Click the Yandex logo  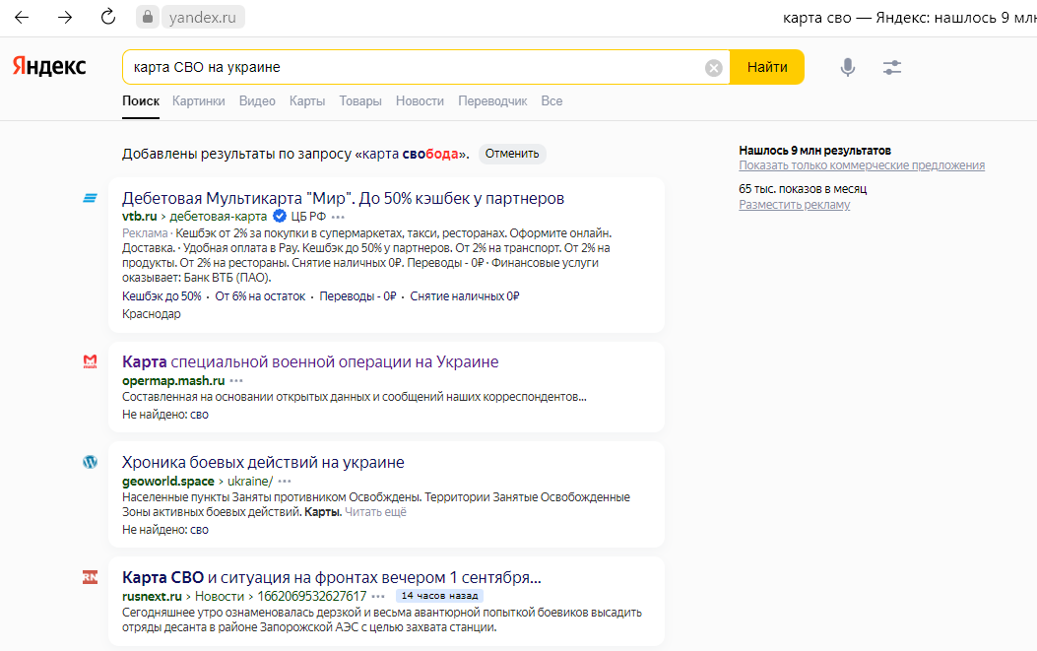click(49, 67)
